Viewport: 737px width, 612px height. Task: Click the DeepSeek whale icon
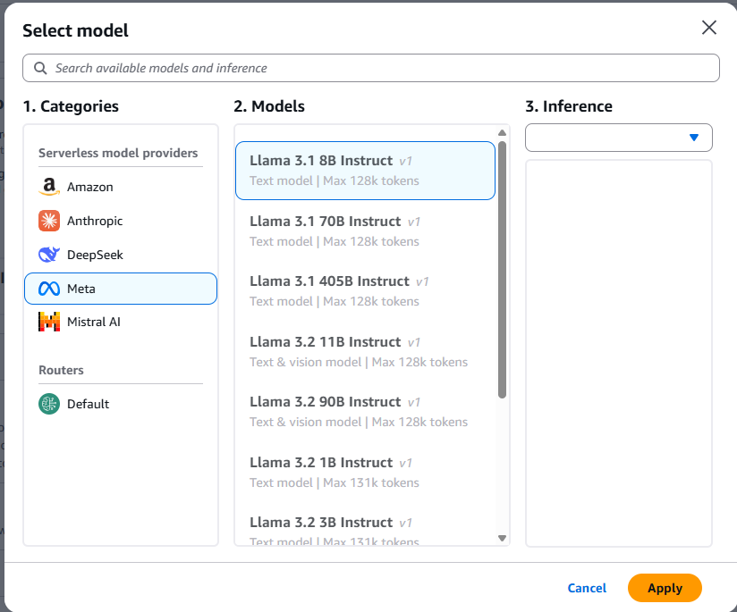(49, 255)
